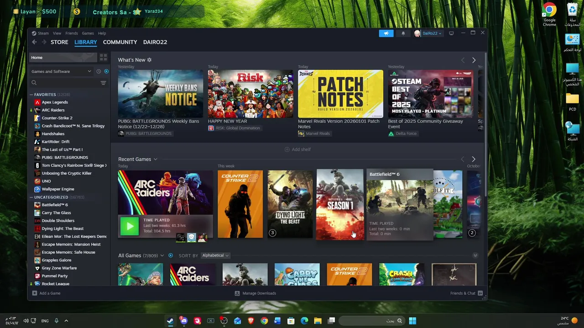The width and height of the screenshot is (584, 328).
Task: Click the What's New settings gear
Action: pos(149,60)
